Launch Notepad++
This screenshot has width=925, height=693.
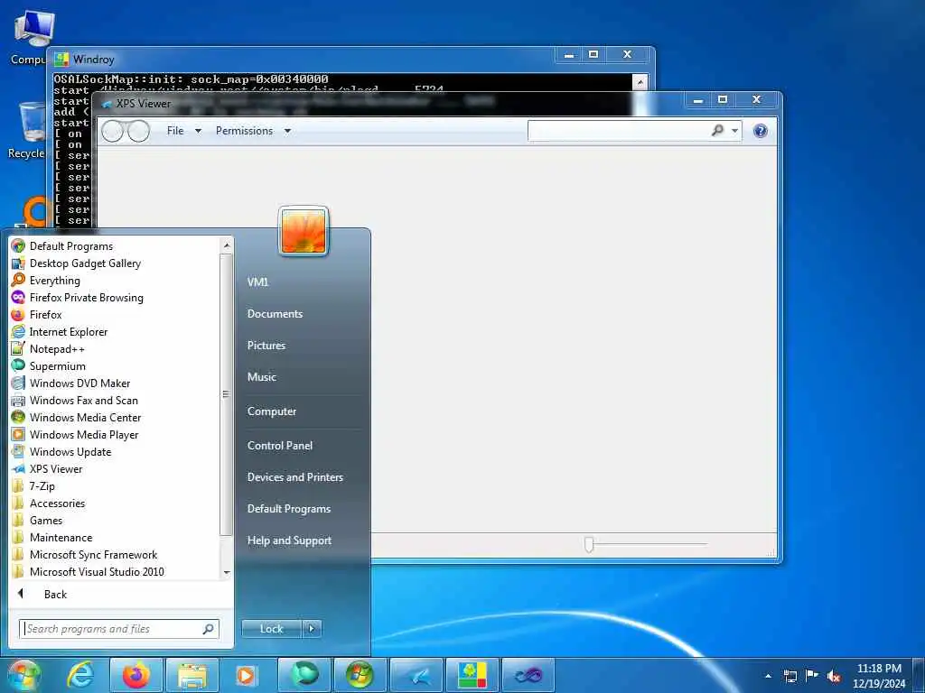click(x=48, y=349)
